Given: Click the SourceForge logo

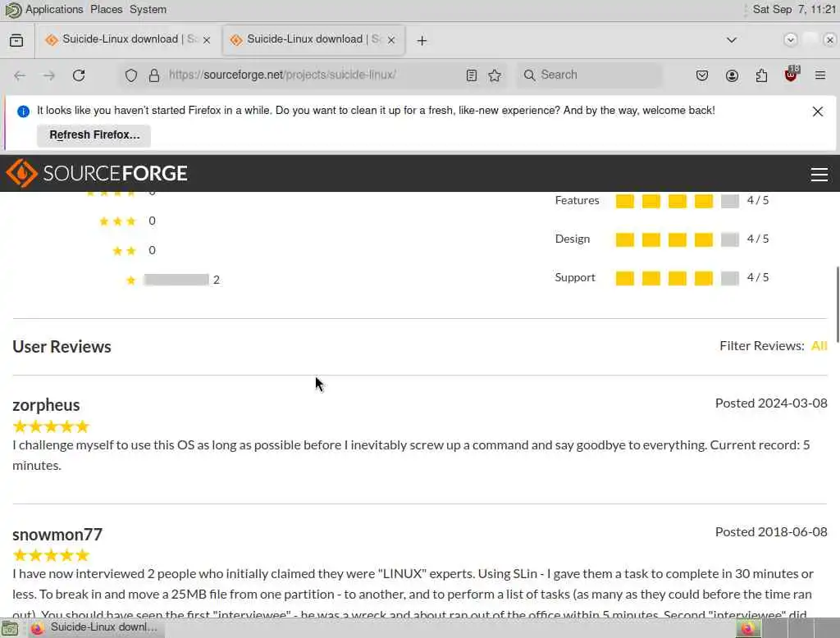Looking at the screenshot, I should [x=97, y=173].
